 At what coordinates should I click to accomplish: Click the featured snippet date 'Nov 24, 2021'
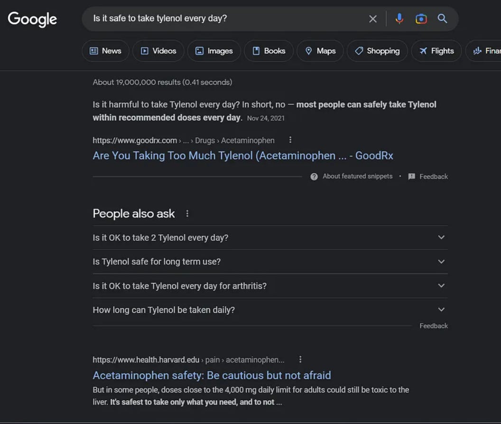[266, 118]
